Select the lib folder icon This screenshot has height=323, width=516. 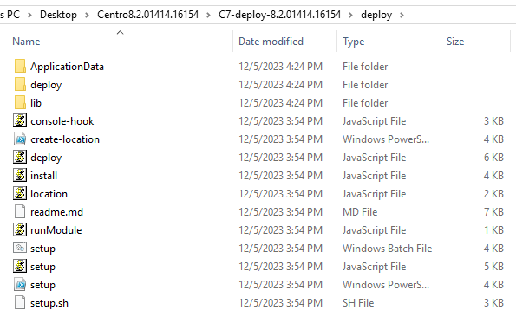pos(20,102)
